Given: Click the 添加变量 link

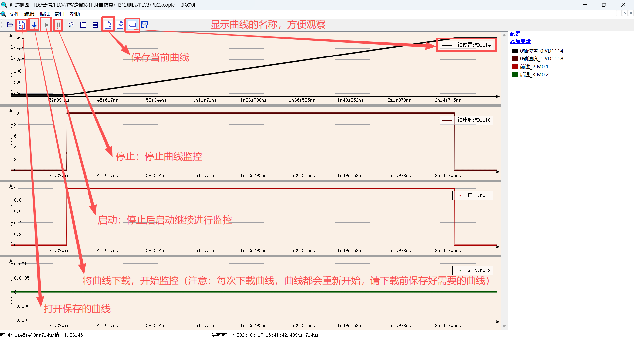Looking at the screenshot, I should (520, 41).
